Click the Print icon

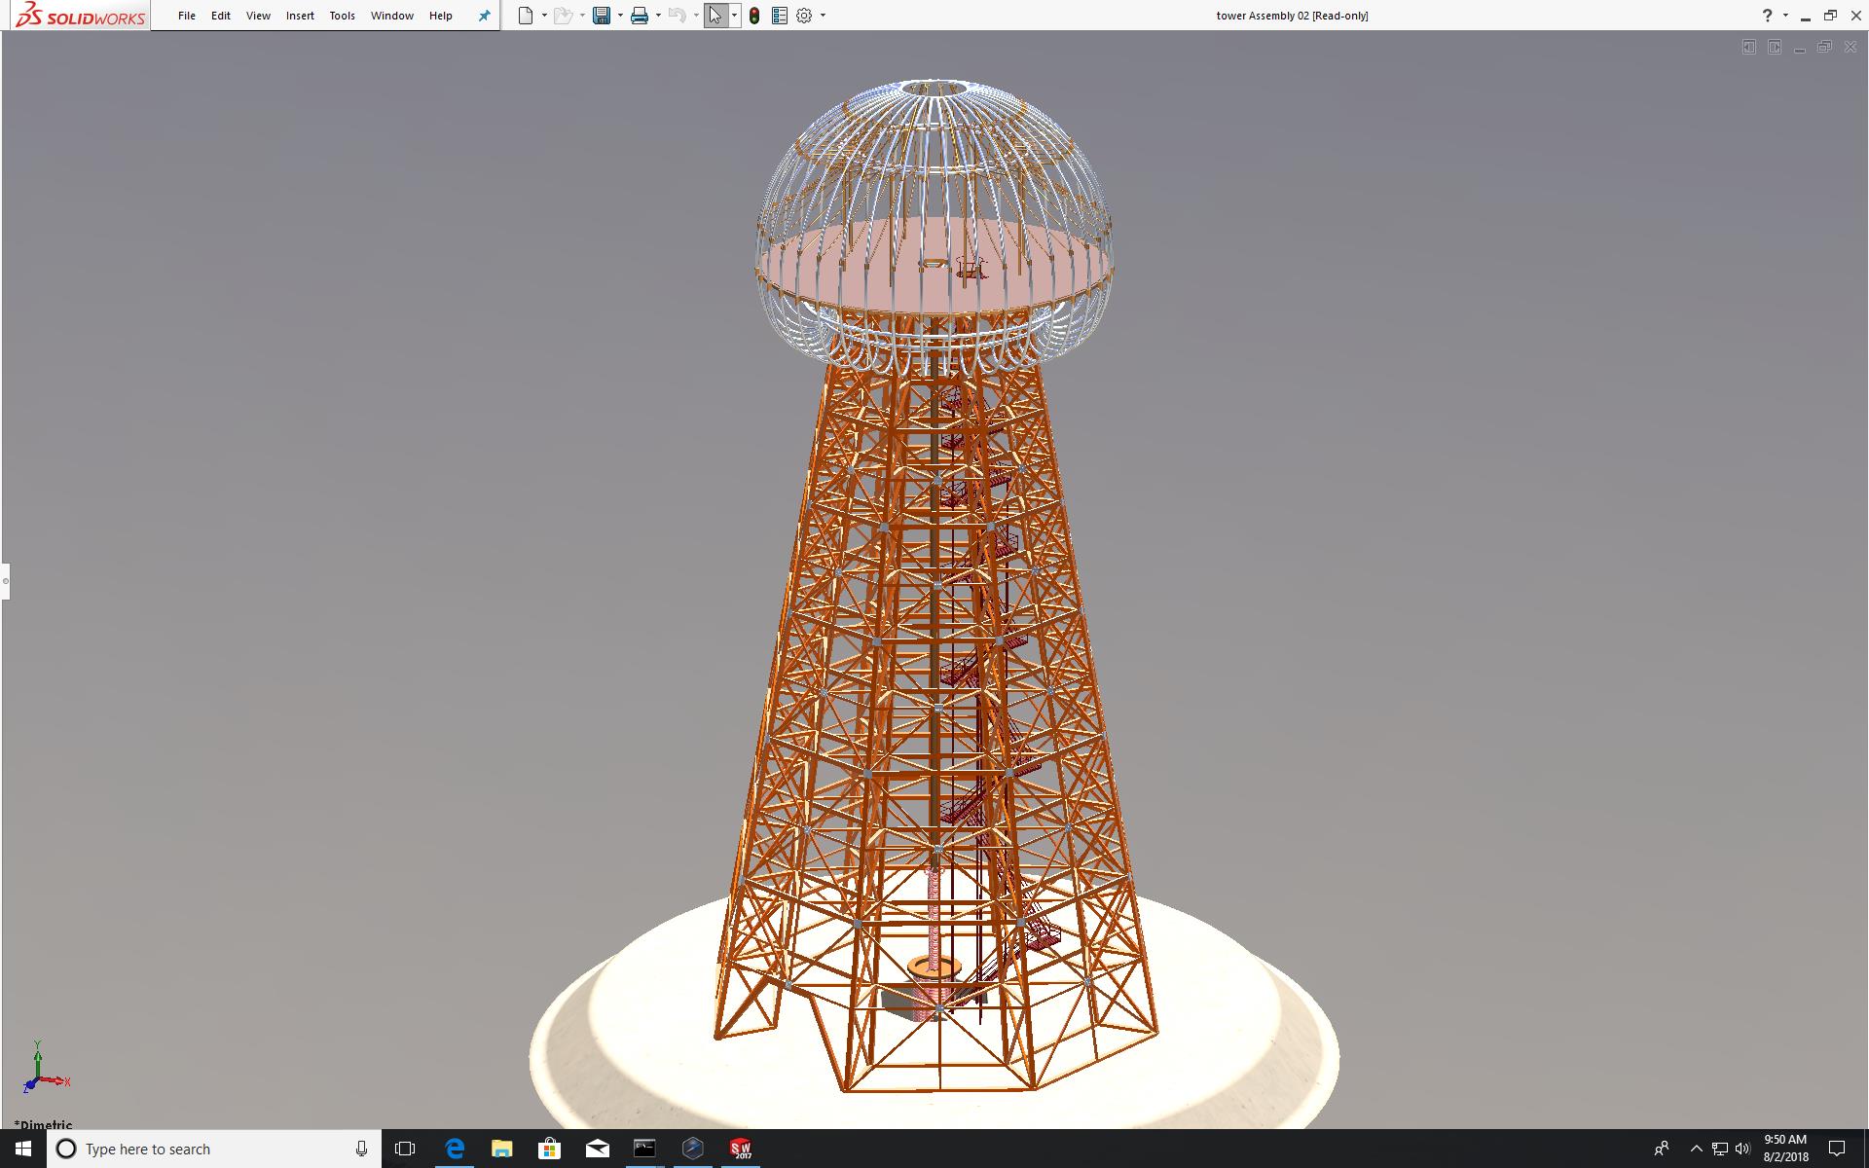point(640,16)
